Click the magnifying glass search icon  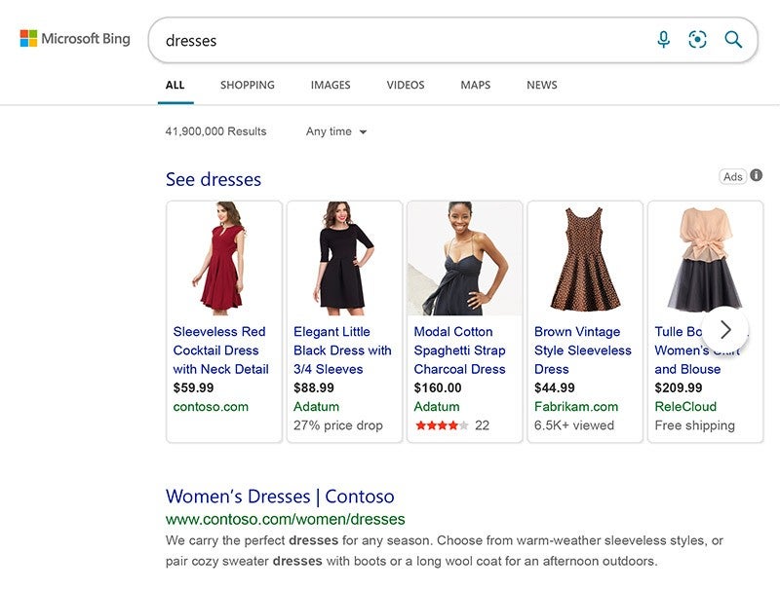coord(733,40)
